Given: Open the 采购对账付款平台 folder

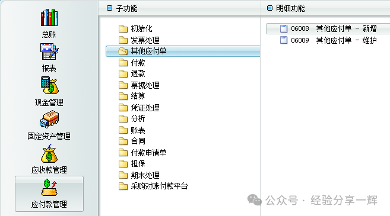Looking at the screenshot, I should coord(153,186).
